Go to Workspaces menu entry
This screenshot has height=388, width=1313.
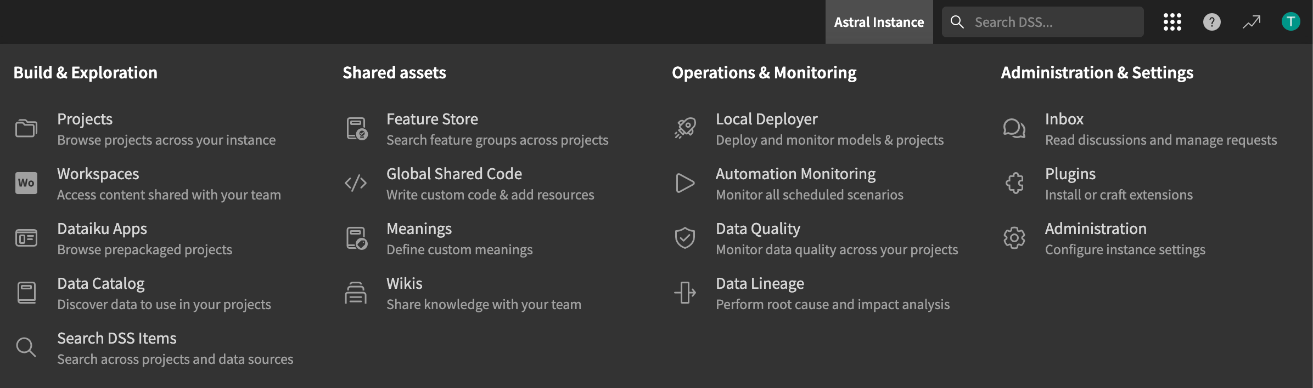point(98,174)
